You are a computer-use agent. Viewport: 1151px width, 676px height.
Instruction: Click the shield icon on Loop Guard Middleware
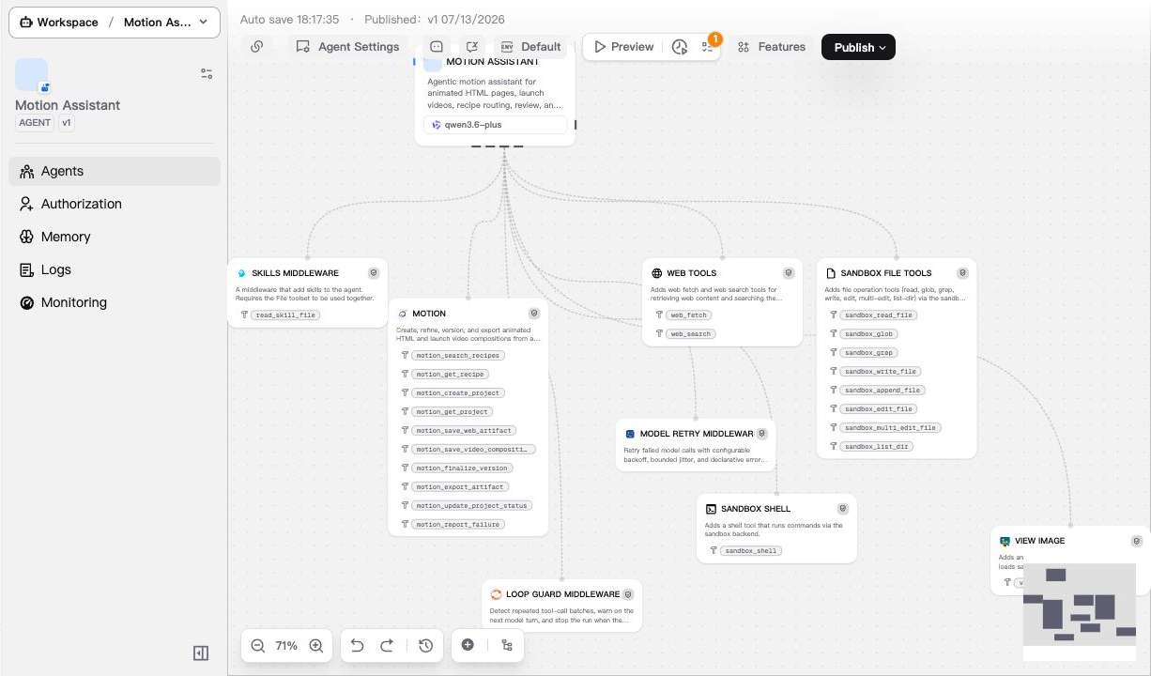628,594
